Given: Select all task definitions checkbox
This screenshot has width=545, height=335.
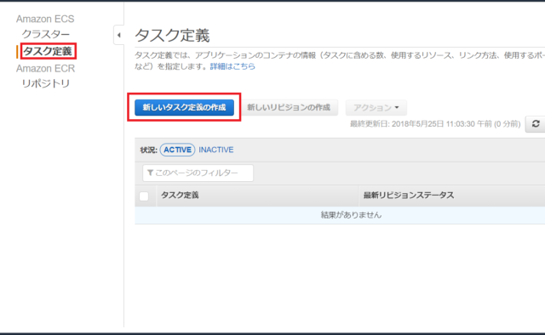Looking at the screenshot, I should pos(144,196).
